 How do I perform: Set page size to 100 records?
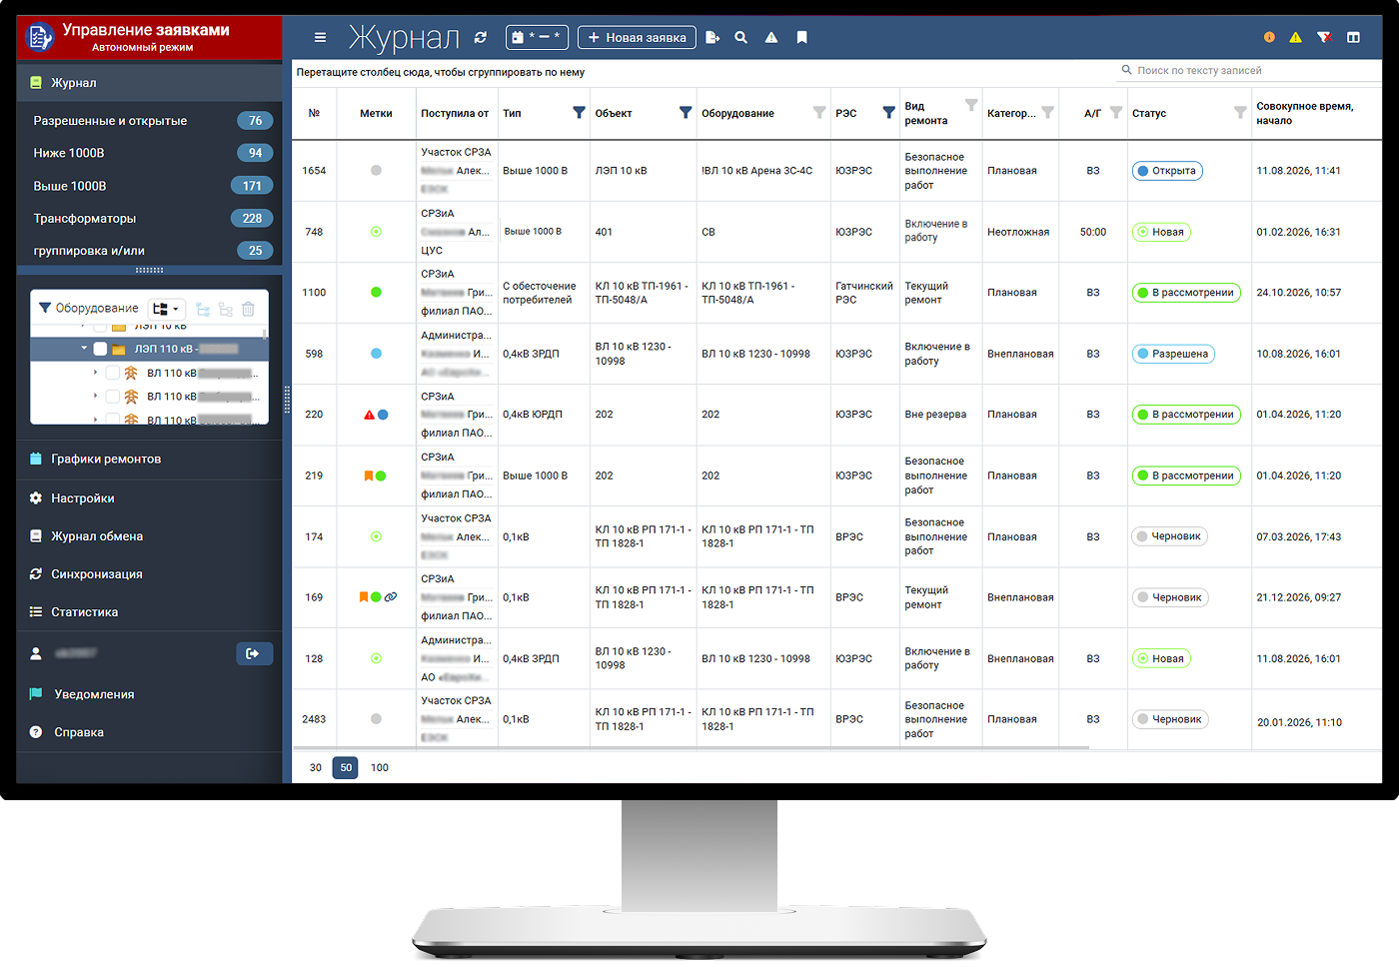(380, 768)
